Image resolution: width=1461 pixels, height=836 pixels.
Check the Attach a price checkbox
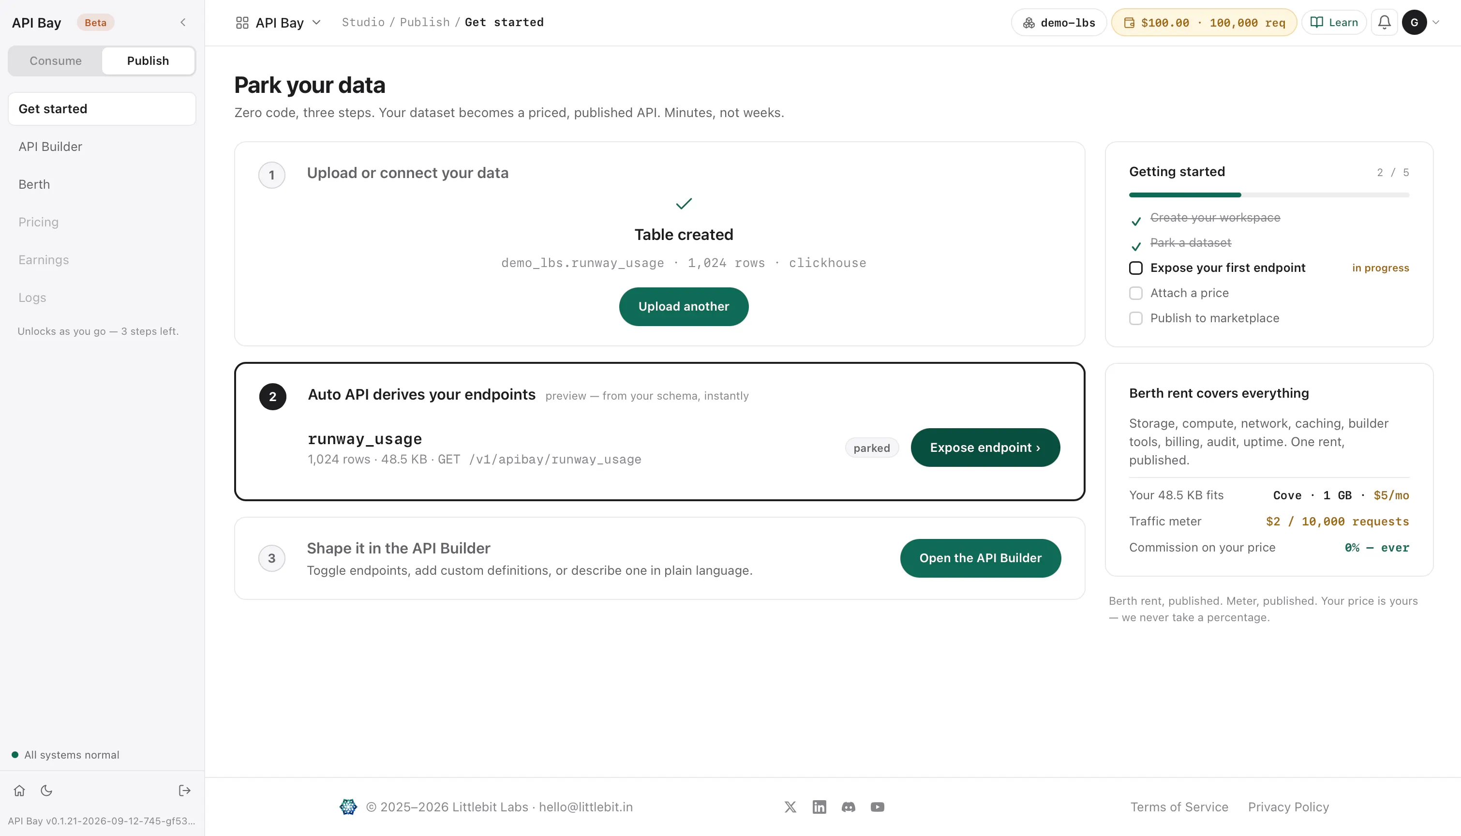1135,293
